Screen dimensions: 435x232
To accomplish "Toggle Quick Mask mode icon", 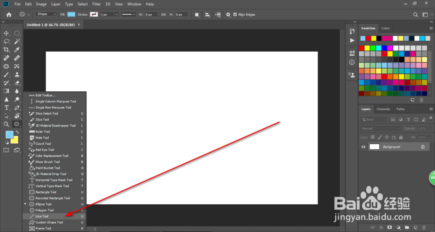I will coord(6,150).
